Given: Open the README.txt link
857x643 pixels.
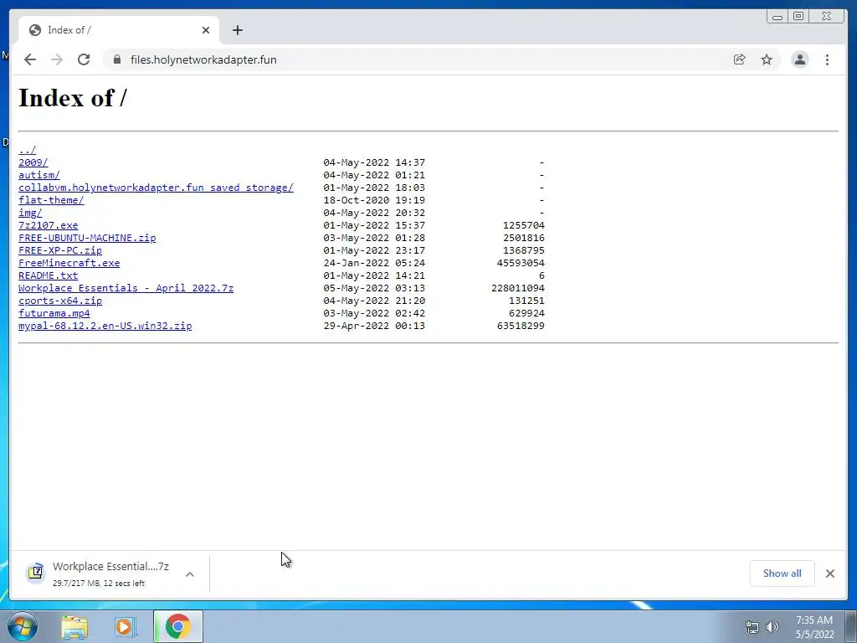Looking at the screenshot, I should pos(48,275).
